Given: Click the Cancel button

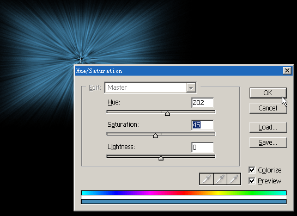Looking at the screenshot, I should click(x=268, y=108).
